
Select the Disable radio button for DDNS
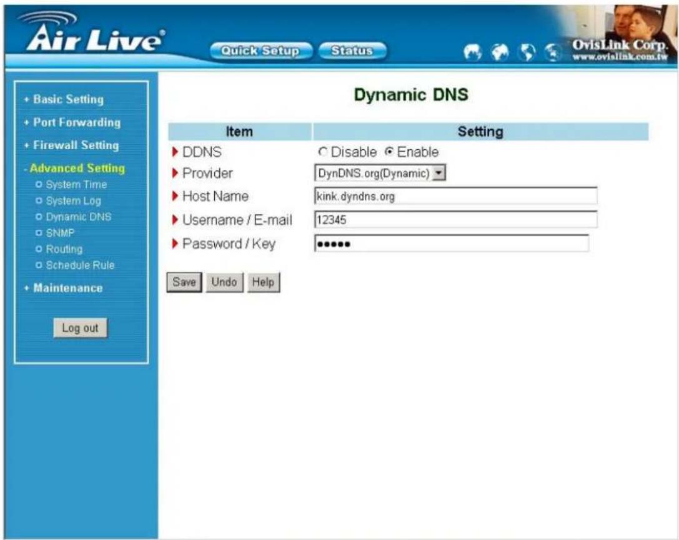point(322,152)
